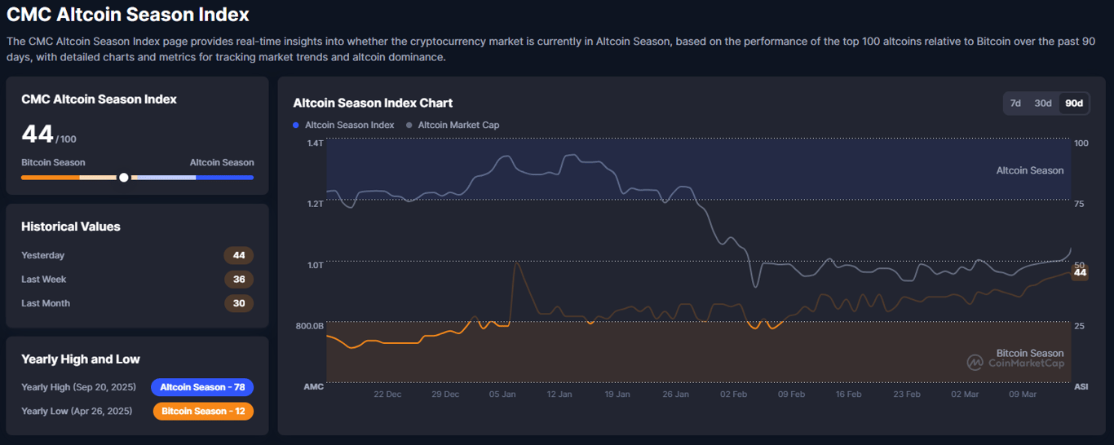
Task: Switch chart range to 30d
Action: 1043,104
